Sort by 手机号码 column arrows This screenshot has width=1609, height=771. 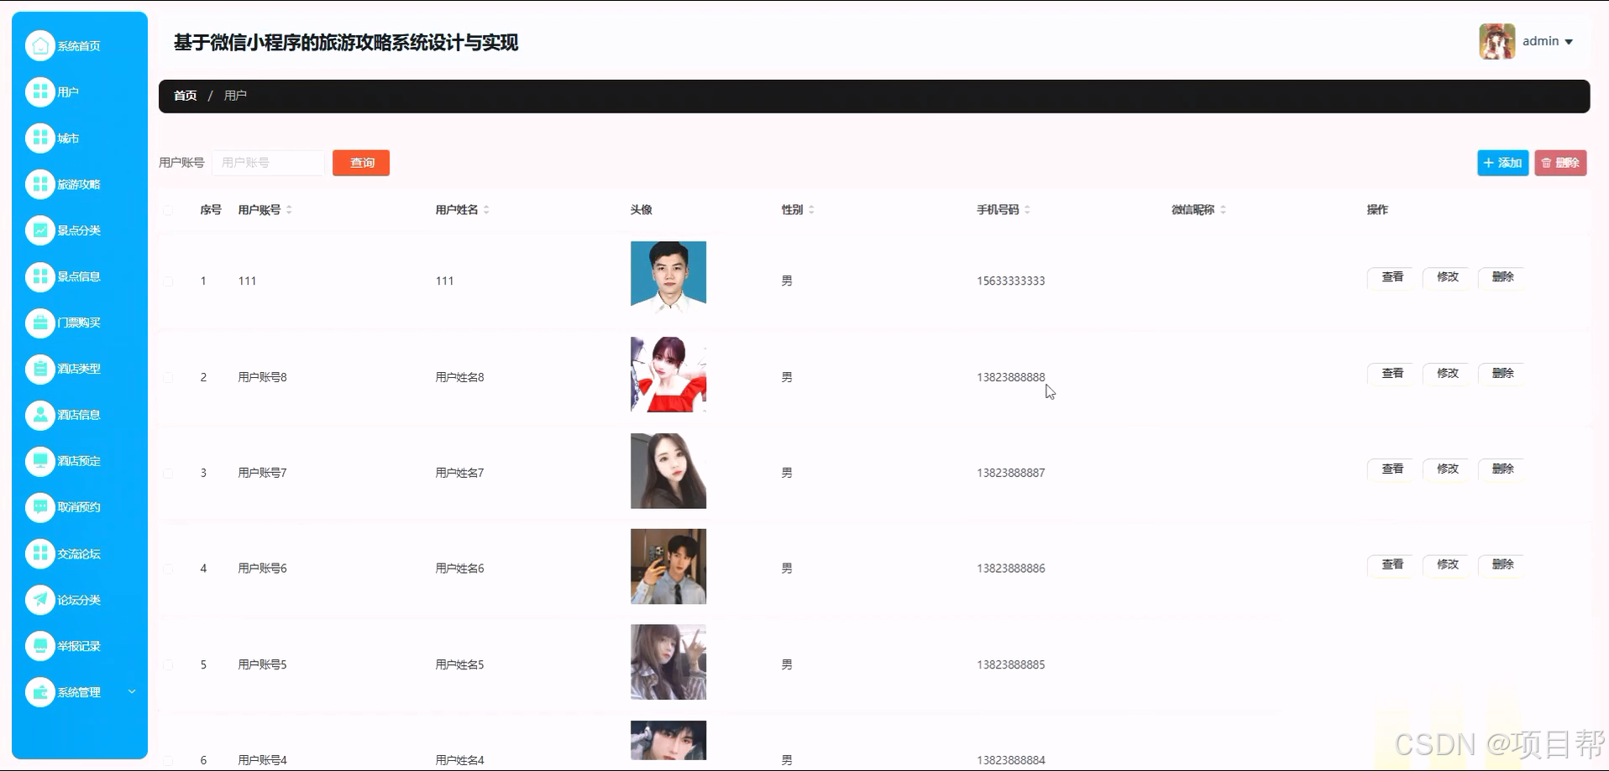1027,210
